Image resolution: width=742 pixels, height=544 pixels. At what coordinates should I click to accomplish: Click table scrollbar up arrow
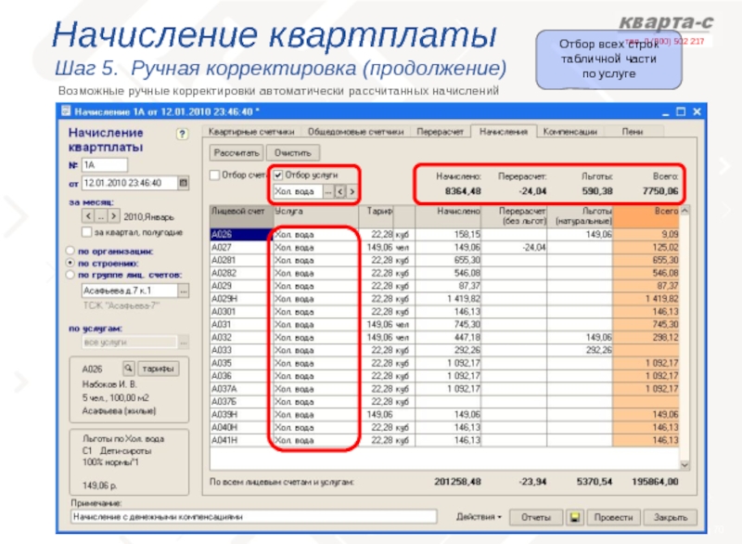pos(684,211)
